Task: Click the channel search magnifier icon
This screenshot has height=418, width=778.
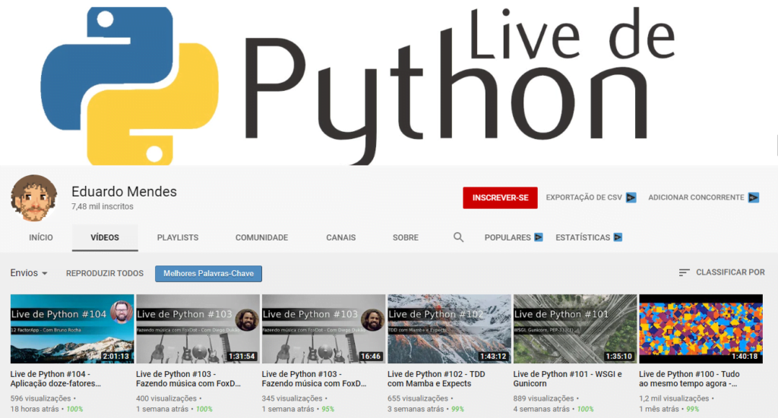Action: coord(458,237)
